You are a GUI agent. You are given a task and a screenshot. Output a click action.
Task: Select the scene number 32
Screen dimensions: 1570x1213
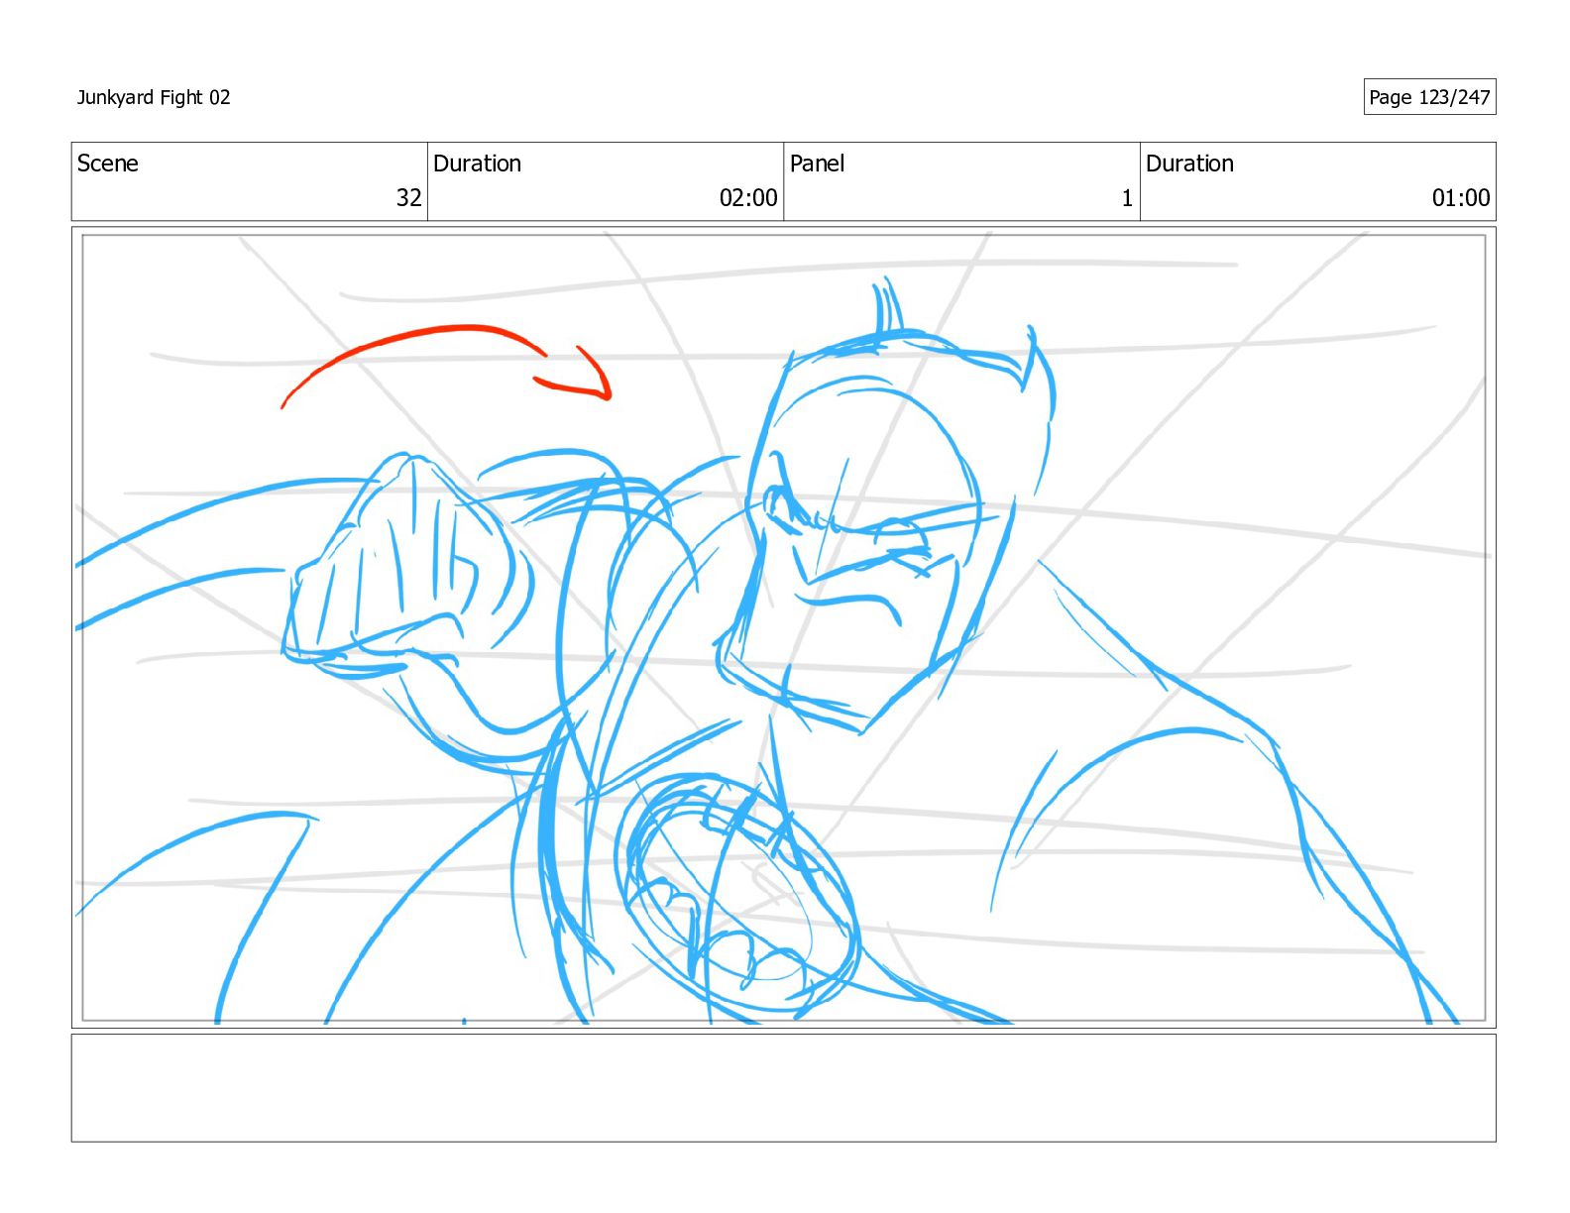tap(409, 198)
